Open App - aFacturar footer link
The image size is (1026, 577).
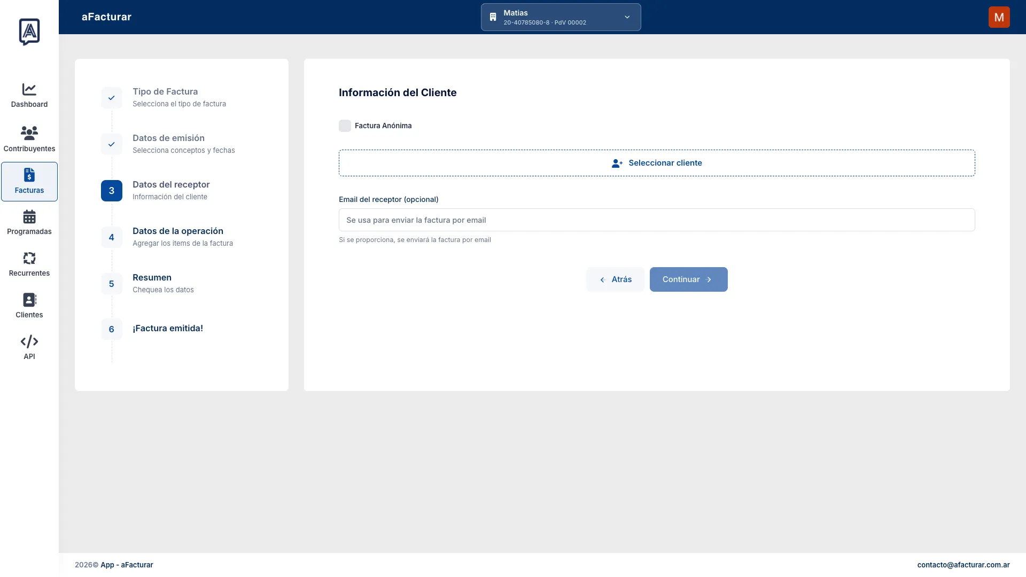tap(127, 565)
